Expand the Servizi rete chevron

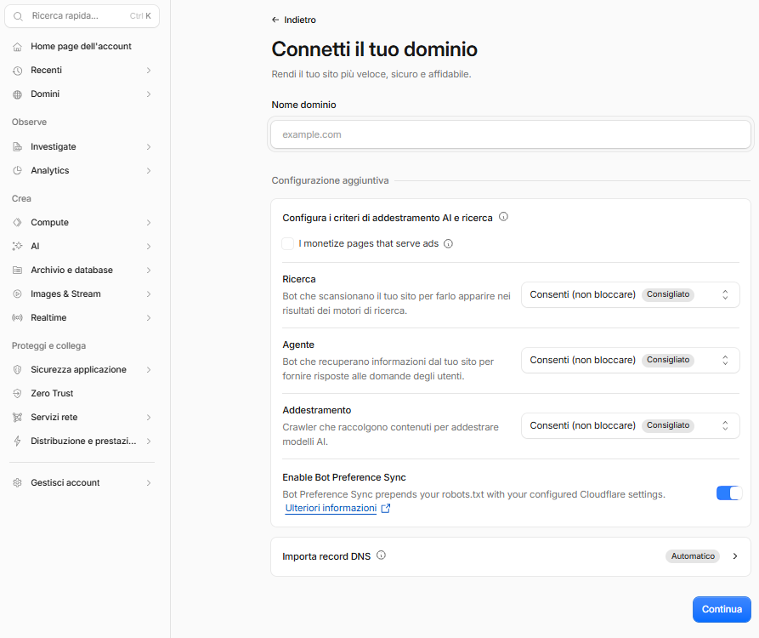(x=149, y=417)
